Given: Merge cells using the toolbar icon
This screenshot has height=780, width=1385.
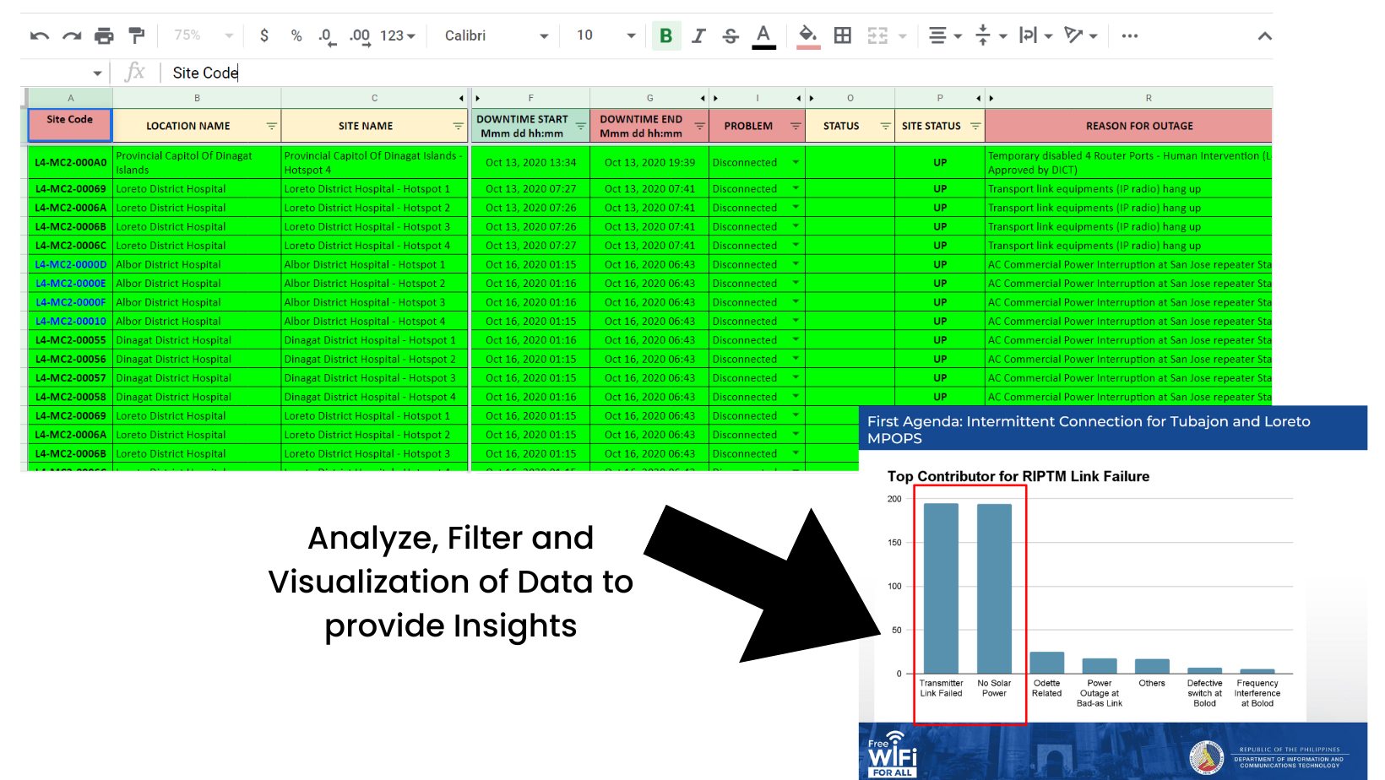Looking at the screenshot, I should click(x=877, y=35).
